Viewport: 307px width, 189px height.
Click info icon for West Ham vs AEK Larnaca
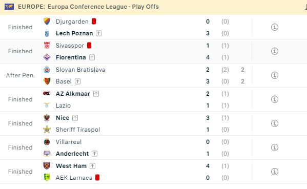(x=275, y=172)
